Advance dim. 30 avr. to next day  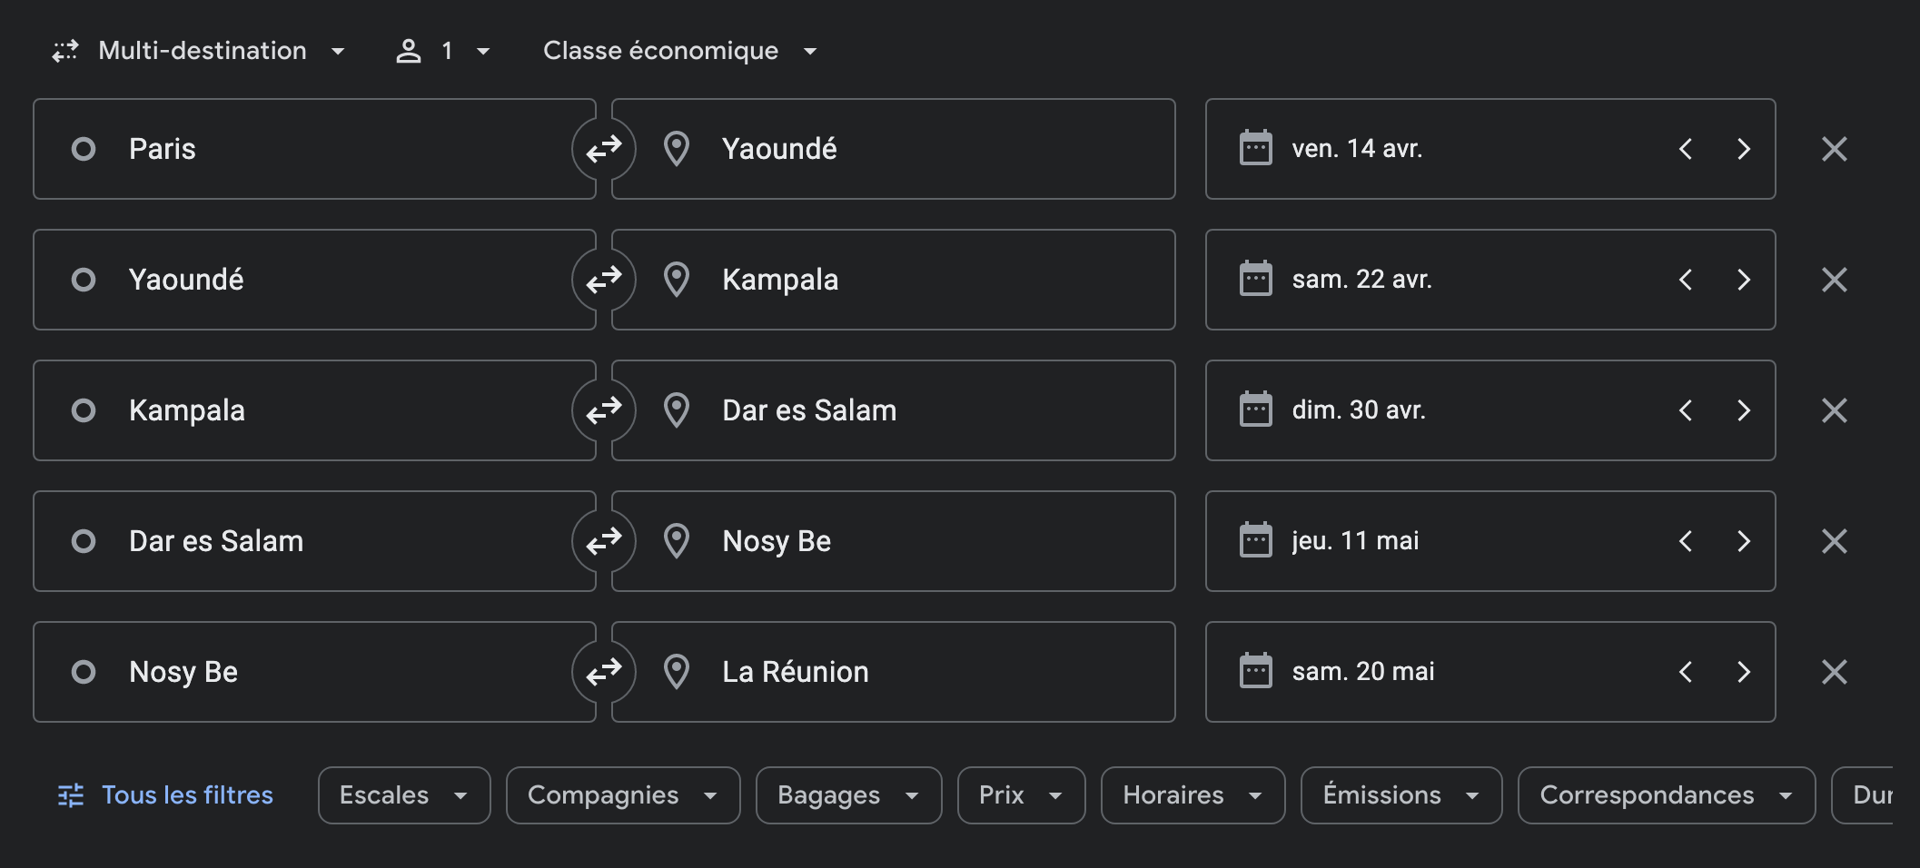(1744, 410)
